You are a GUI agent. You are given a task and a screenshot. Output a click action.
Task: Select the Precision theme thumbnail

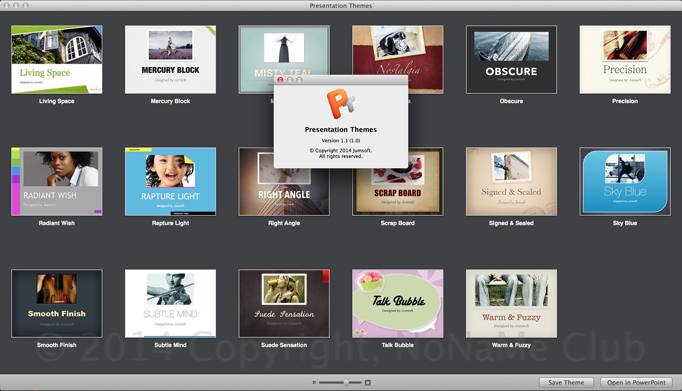[625, 59]
